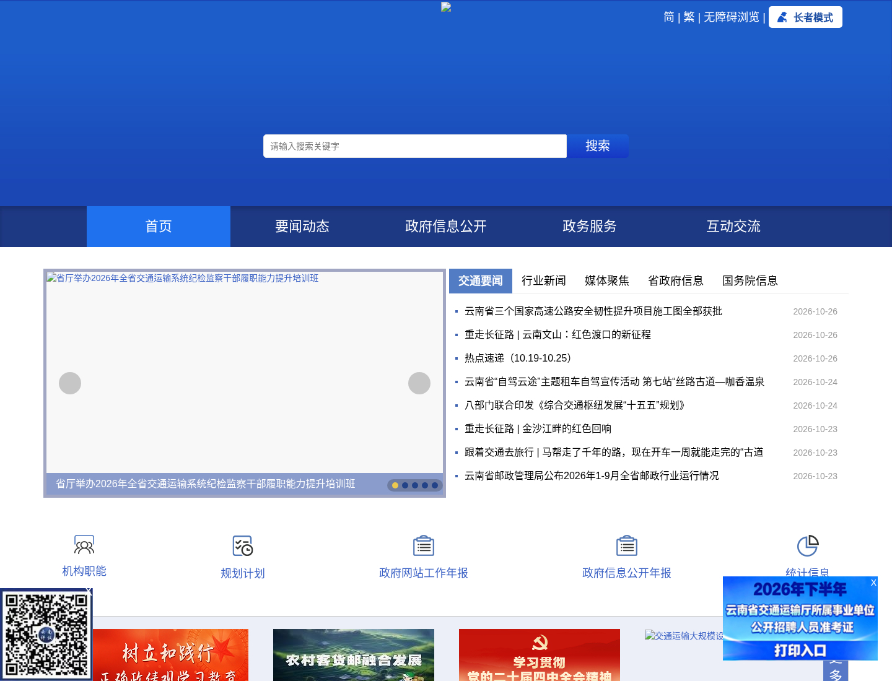
Task: Open 无障碍浏览 accessibility browsing
Action: point(732,17)
